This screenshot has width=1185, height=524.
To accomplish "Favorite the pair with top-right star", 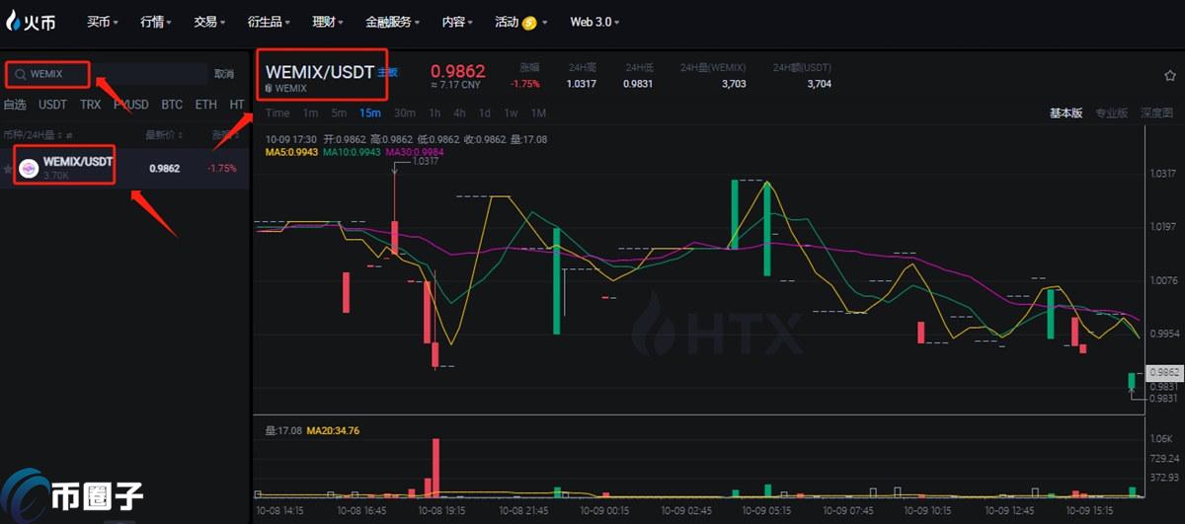I will [x=1169, y=75].
